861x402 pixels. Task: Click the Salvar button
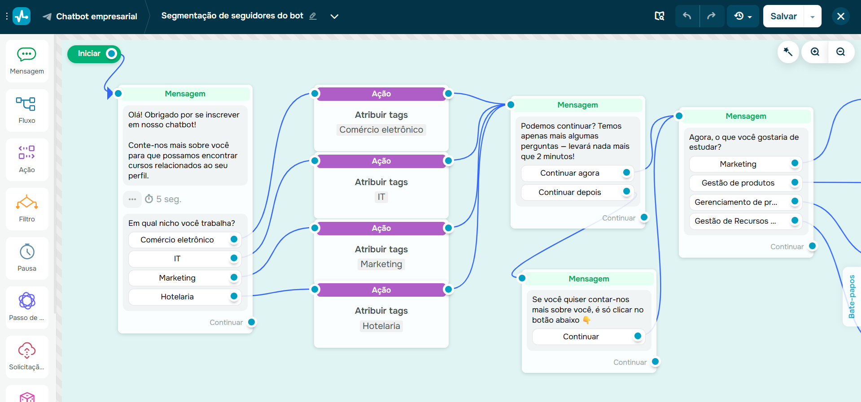coord(783,16)
